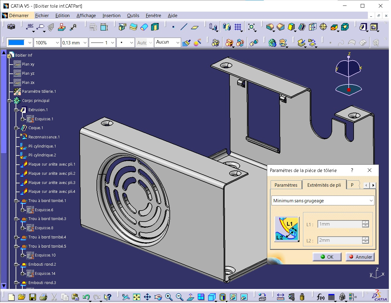Click the Save floppy disk icon
The height and width of the screenshot is (303, 391).
32,297
